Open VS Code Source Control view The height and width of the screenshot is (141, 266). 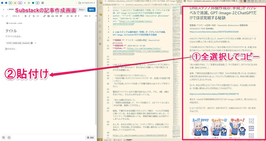(100, 14)
